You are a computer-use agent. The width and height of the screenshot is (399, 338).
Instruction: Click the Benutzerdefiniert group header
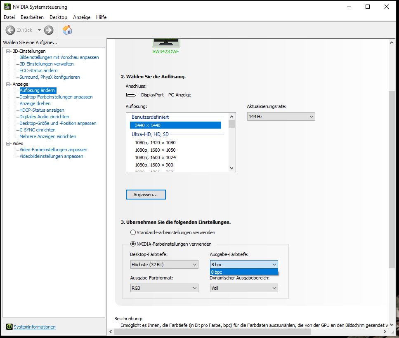[150, 117]
